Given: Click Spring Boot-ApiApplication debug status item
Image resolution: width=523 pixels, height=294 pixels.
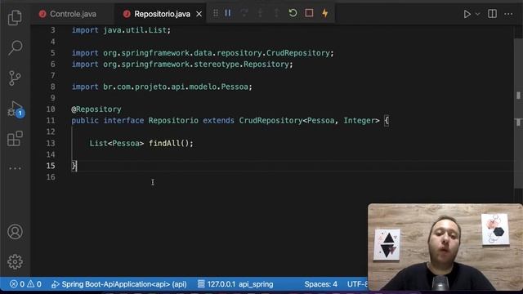Looking at the screenshot, I should [x=119, y=284].
